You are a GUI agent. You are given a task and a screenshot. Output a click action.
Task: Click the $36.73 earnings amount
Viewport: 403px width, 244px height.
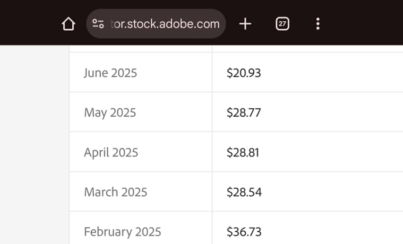244,232
